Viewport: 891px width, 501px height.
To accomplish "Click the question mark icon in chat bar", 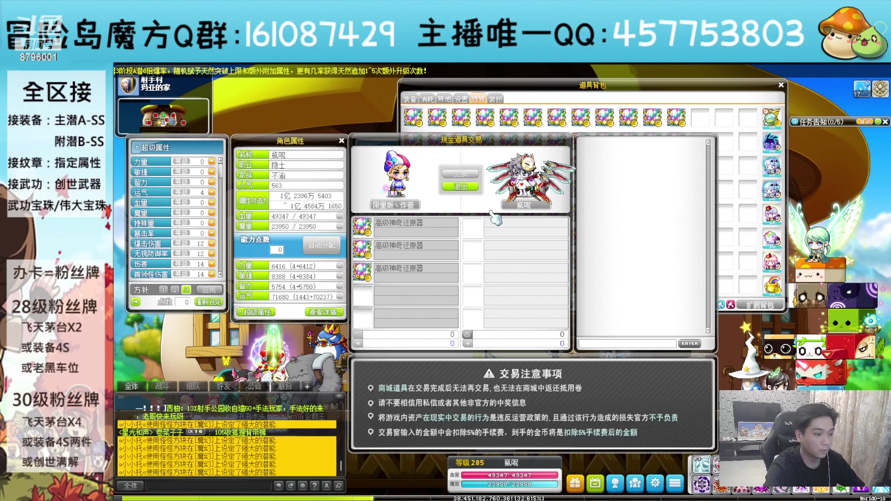I will [315, 485].
